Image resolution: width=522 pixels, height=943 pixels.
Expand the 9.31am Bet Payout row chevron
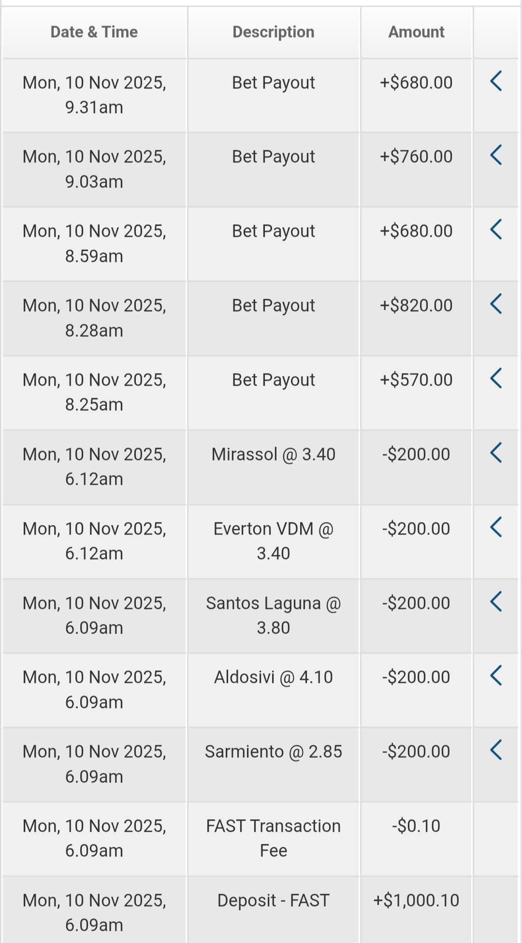[x=496, y=81]
